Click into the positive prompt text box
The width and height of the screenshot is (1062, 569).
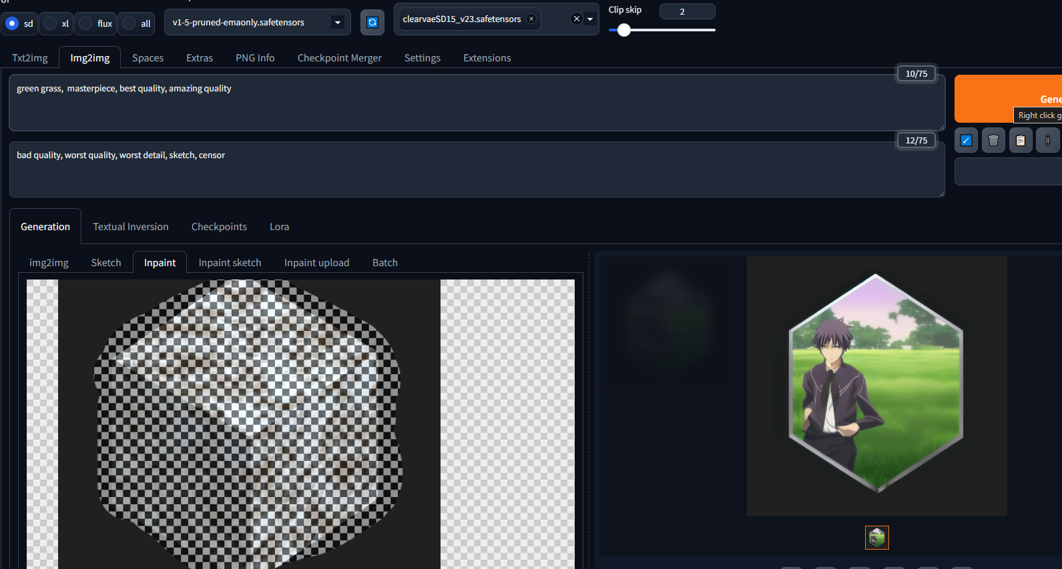pyautogui.click(x=477, y=103)
